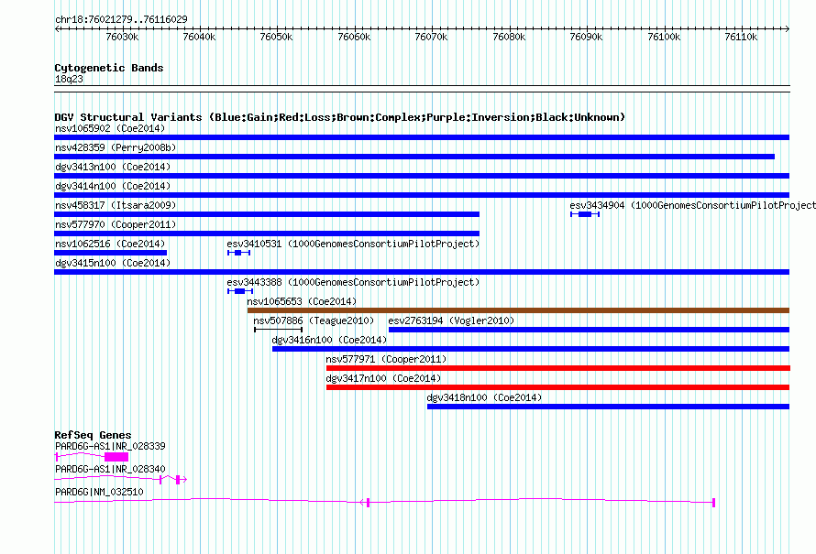Click the 76090k ruler tick label
Screen dimensions: 816x554
[x=587, y=37]
